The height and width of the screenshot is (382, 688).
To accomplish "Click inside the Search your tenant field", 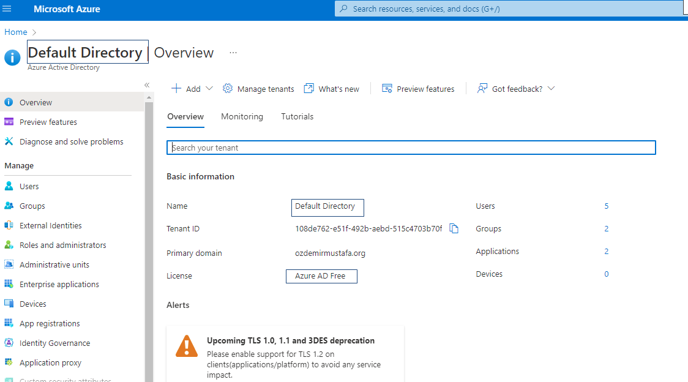I will point(410,147).
